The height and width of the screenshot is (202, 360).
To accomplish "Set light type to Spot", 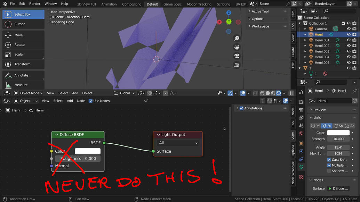I will 338,126.
